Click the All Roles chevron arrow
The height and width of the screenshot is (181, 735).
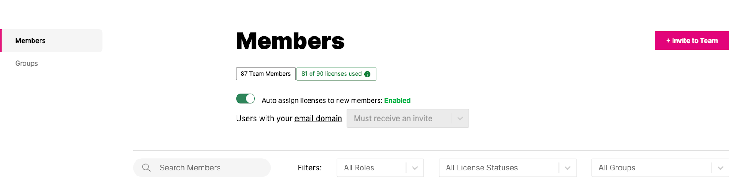coord(415,168)
